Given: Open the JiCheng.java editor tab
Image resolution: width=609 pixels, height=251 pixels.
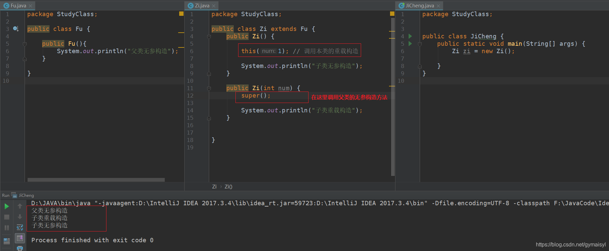Looking at the screenshot, I should coord(420,6).
